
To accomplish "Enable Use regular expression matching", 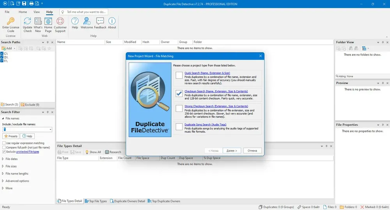I will (x=4, y=143).
